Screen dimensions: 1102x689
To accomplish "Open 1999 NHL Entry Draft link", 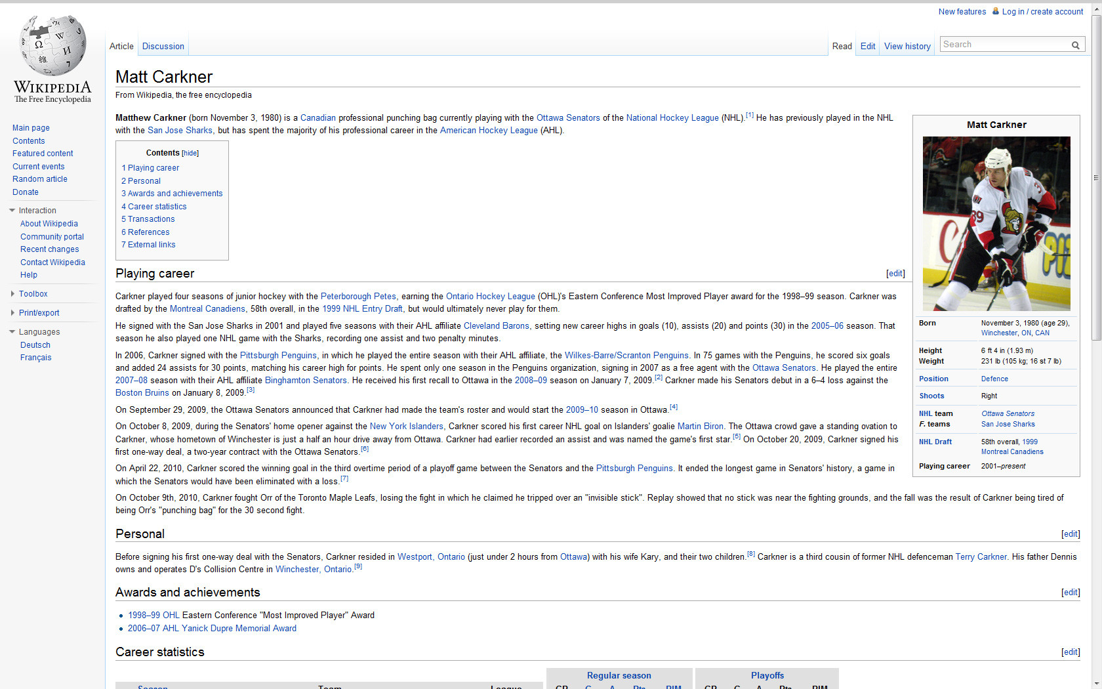I will [x=363, y=309].
